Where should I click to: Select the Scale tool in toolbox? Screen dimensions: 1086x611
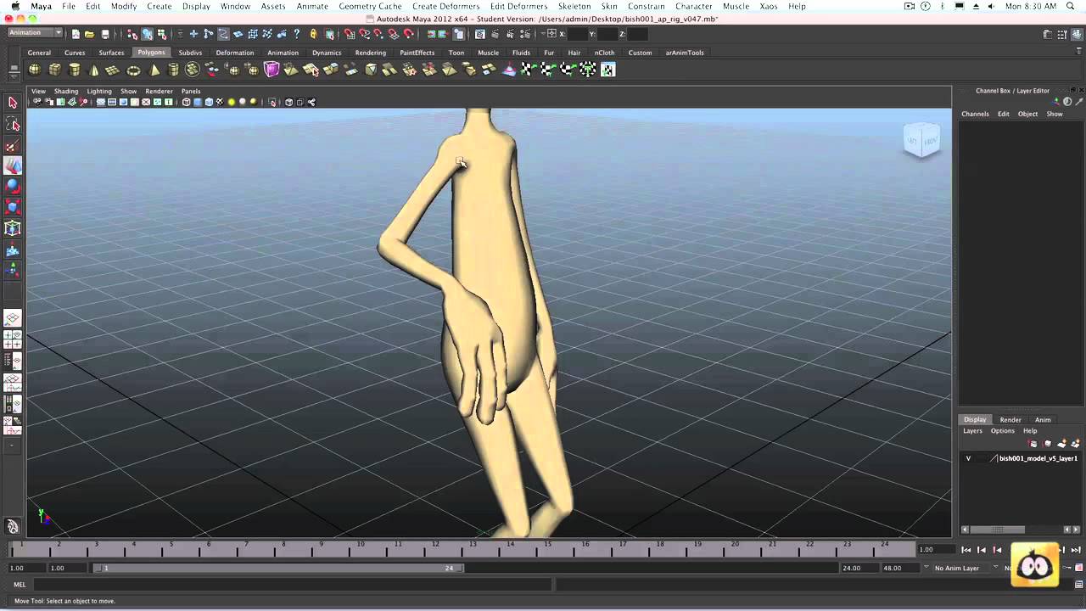pyautogui.click(x=13, y=207)
